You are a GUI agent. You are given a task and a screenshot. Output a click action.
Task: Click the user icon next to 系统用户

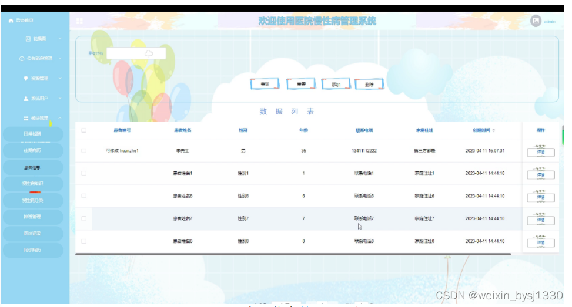click(26, 99)
